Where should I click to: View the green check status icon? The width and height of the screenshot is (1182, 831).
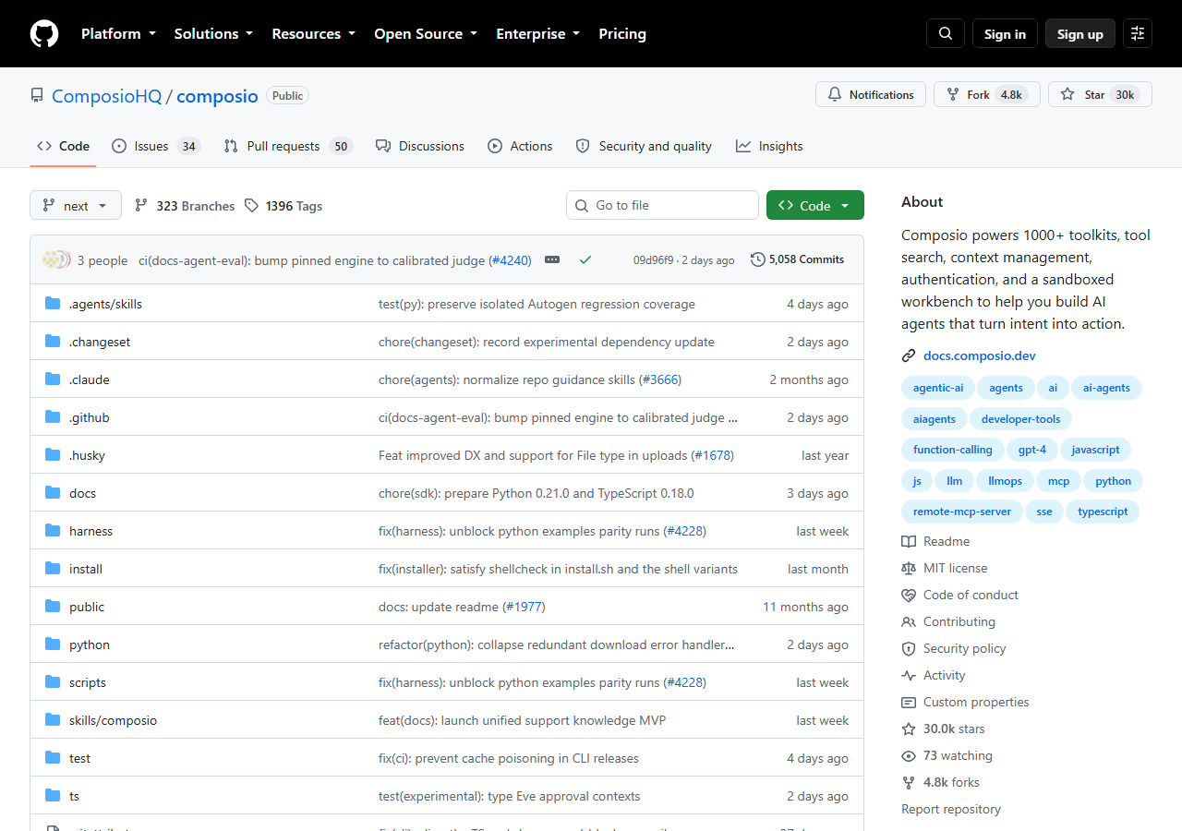pos(585,260)
